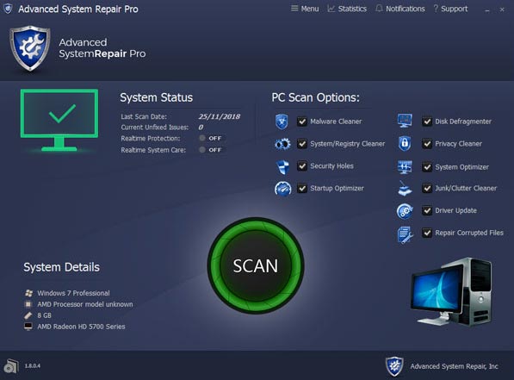Click the System Details heading
This screenshot has width=514, height=380.
tap(62, 267)
